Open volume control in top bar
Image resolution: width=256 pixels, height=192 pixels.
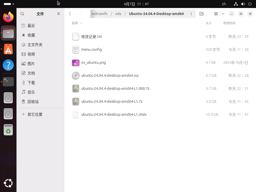(243, 4)
